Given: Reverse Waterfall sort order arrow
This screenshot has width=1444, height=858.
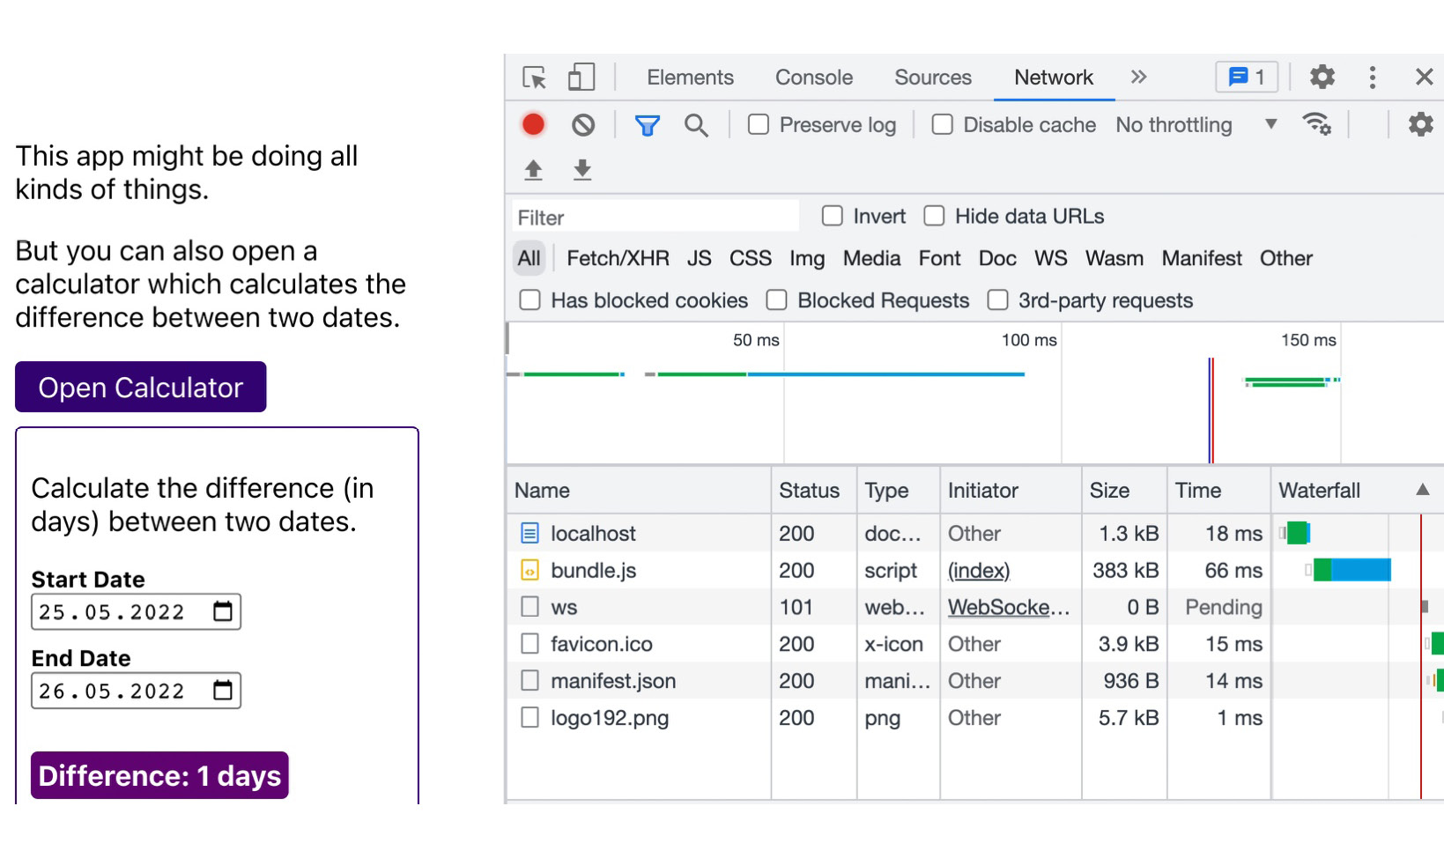Looking at the screenshot, I should 1421,490.
